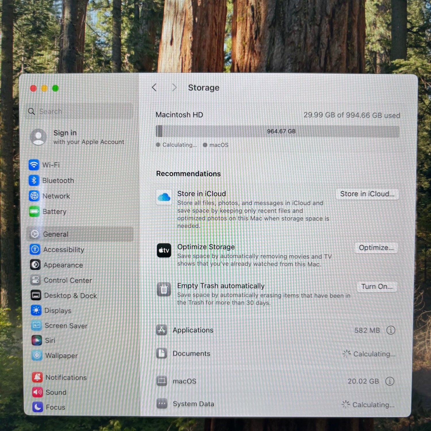Click the Applications category icon

click(x=162, y=330)
